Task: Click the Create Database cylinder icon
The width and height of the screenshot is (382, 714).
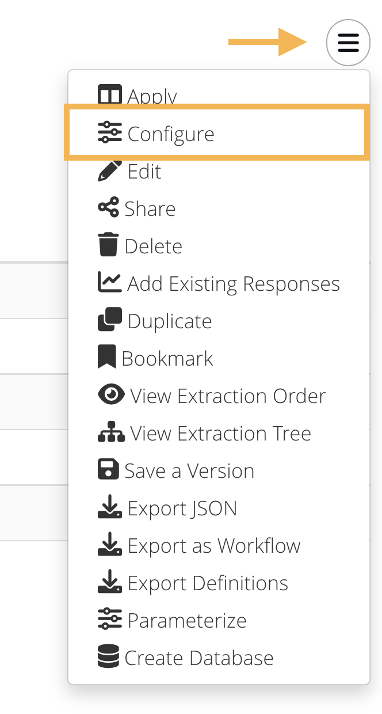Action: click(x=109, y=658)
